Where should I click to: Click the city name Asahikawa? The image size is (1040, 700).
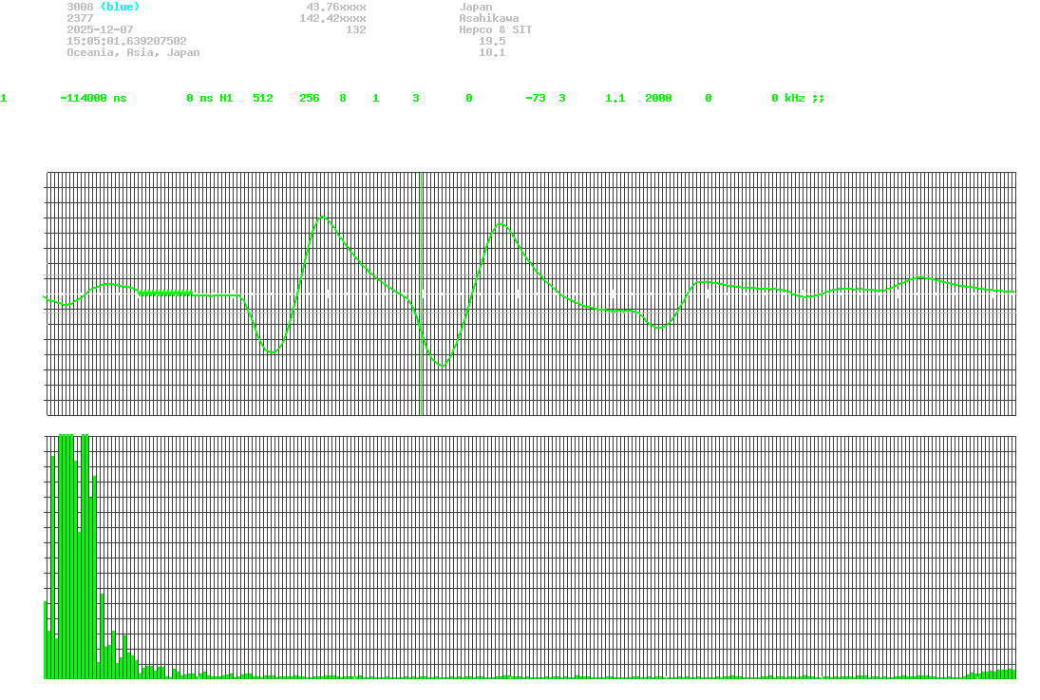(488, 18)
